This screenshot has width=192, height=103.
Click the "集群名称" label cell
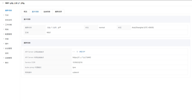click(35, 27)
